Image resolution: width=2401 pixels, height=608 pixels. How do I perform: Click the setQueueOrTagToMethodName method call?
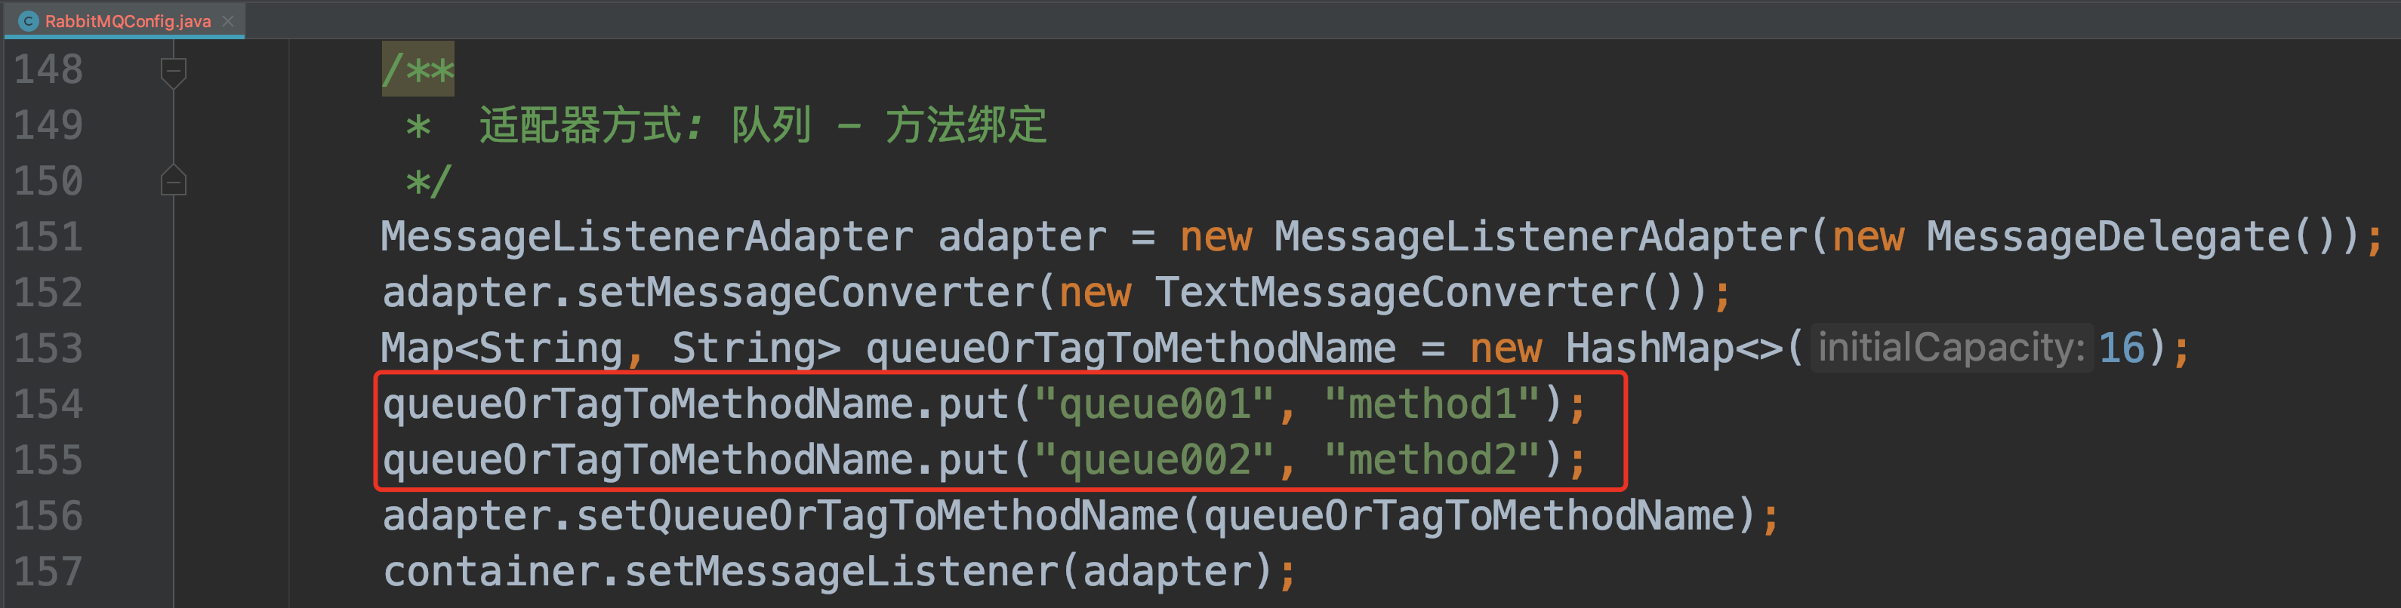coord(877,516)
